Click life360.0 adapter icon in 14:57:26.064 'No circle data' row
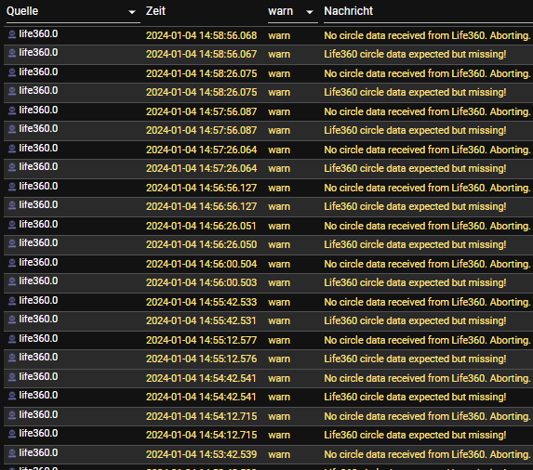 (12, 149)
